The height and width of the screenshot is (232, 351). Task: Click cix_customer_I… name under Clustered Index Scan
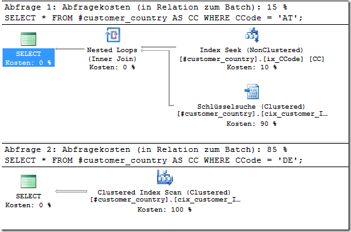(207, 200)
